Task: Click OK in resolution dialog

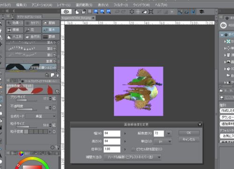Action: click(x=189, y=133)
